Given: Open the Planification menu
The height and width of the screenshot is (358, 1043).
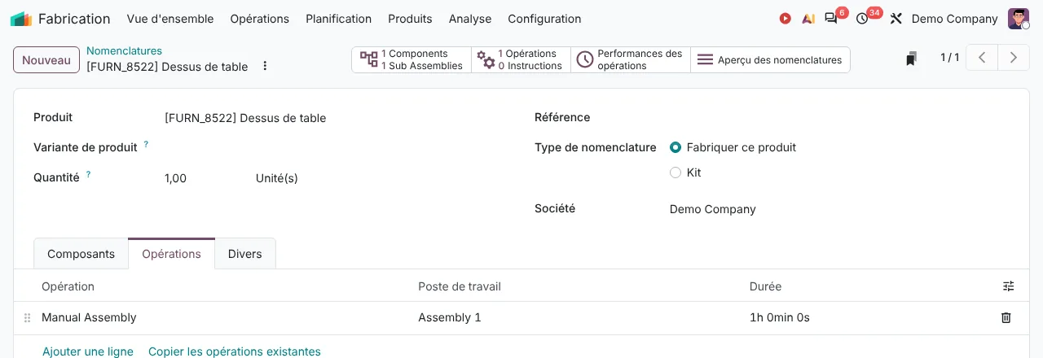Looking at the screenshot, I should (x=338, y=19).
